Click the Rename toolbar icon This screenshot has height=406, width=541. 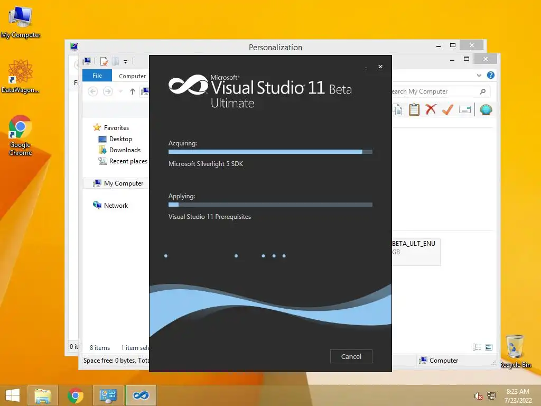(x=465, y=110)
